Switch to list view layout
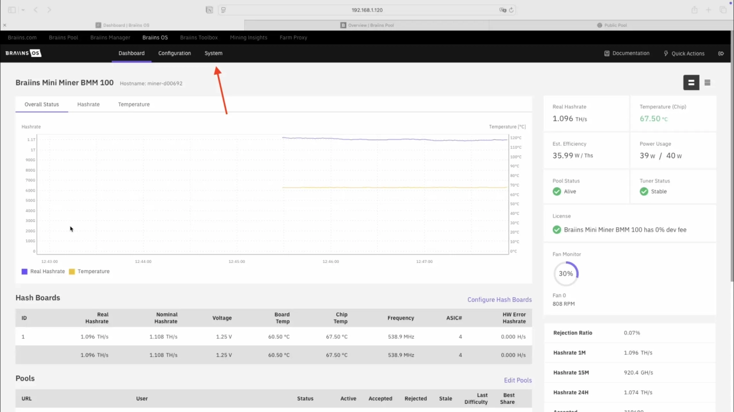This screenshot has height=412, width=734. click(708, 83)
